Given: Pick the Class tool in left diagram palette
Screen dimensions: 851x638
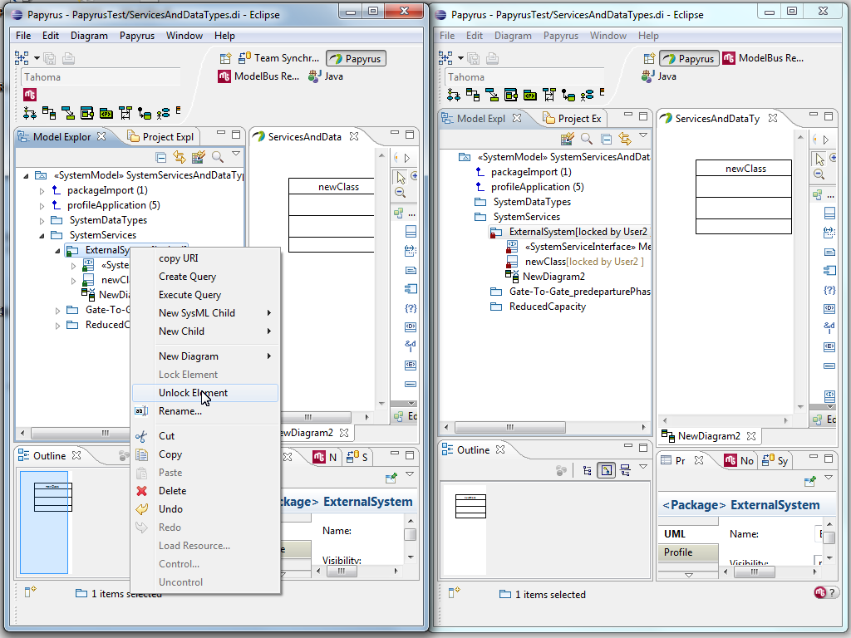Looking at the screenshot, I should [411, 232].
